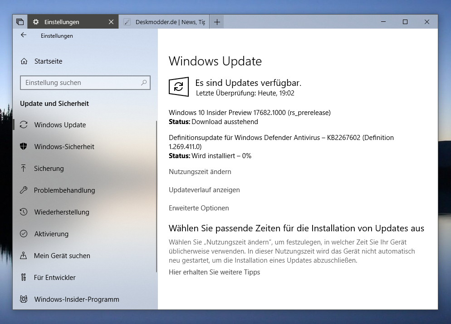The width and height of the screenshot is (451, 324).
Task: Click the Windows Update sync icon in sidebar
Action: coord(24,125)
